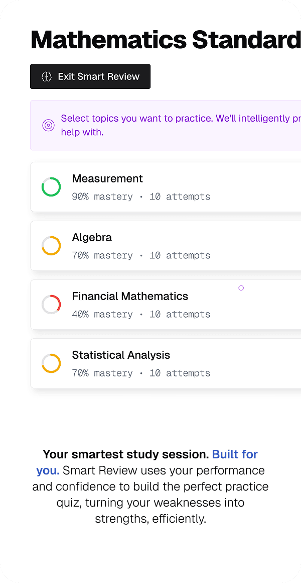Click the '10 attempts' label under Measurement
Screen dimensions: 301x583
pyautogui.click(x=180, y=197)
